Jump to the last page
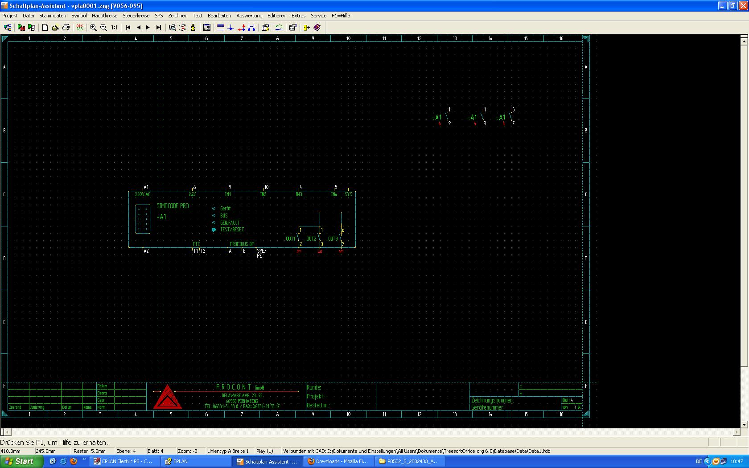The height and width of the screenshot is (468, 749). 158,28
